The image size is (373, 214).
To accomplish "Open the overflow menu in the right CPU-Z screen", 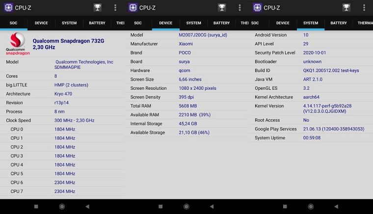I will coord(364,8).
